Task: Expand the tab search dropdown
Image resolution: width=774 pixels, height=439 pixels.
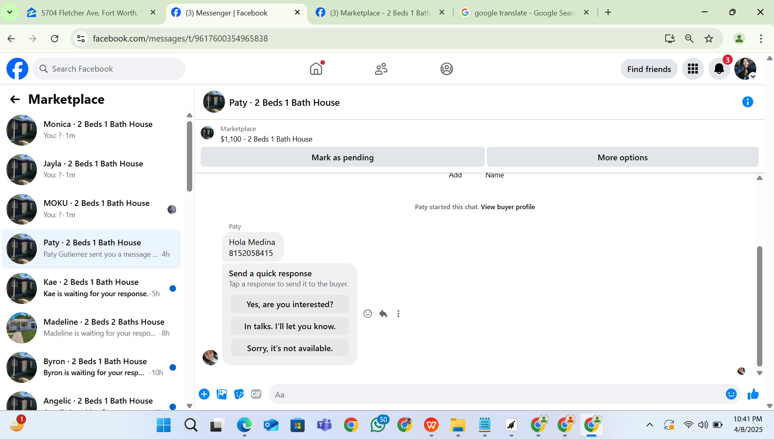Action: 9,12
